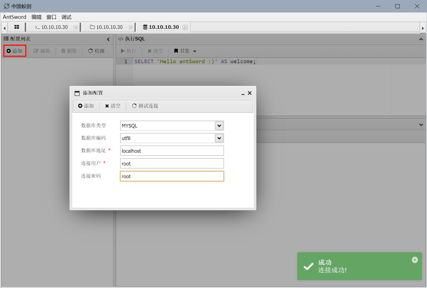Screen dimensions: 427x288
Task: Click 添加 in the 添加配置 dialog
Action: 86,106
